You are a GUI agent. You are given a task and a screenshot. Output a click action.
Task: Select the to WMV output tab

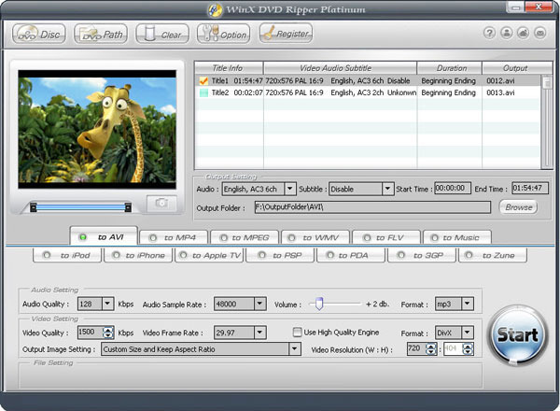[315, 237]
